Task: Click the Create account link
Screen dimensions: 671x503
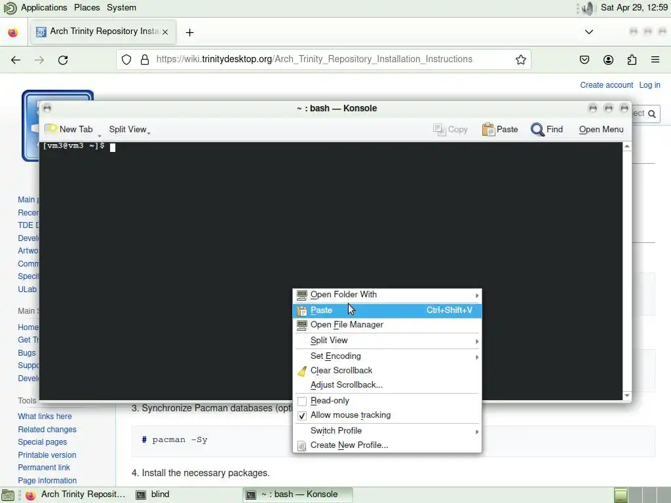Action: (606, 85)
